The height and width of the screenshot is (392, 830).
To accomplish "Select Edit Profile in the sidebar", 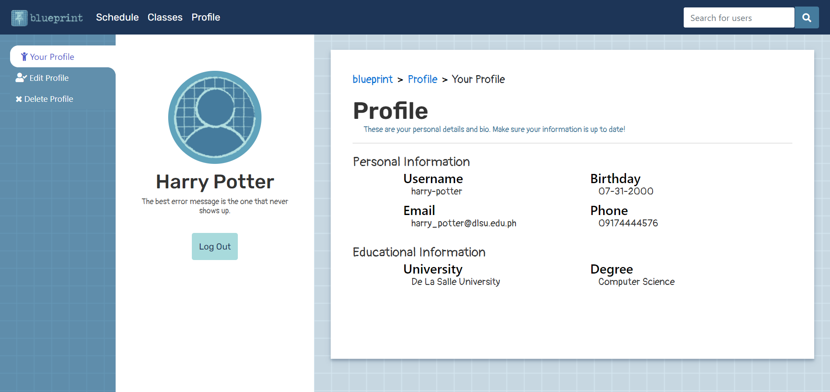I will click(x=63, y=78).
